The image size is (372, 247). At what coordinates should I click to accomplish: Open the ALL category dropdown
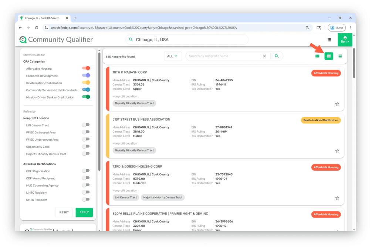tap(172, 56)
